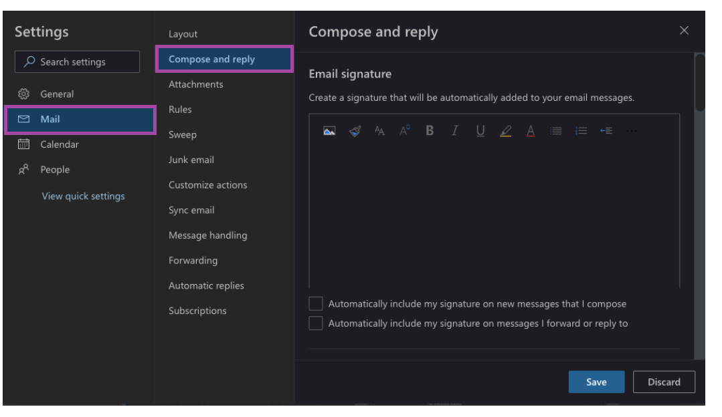Apply bold formatting to the signature
The width and height of the screenshot is (722, 417).
(429, 132)
